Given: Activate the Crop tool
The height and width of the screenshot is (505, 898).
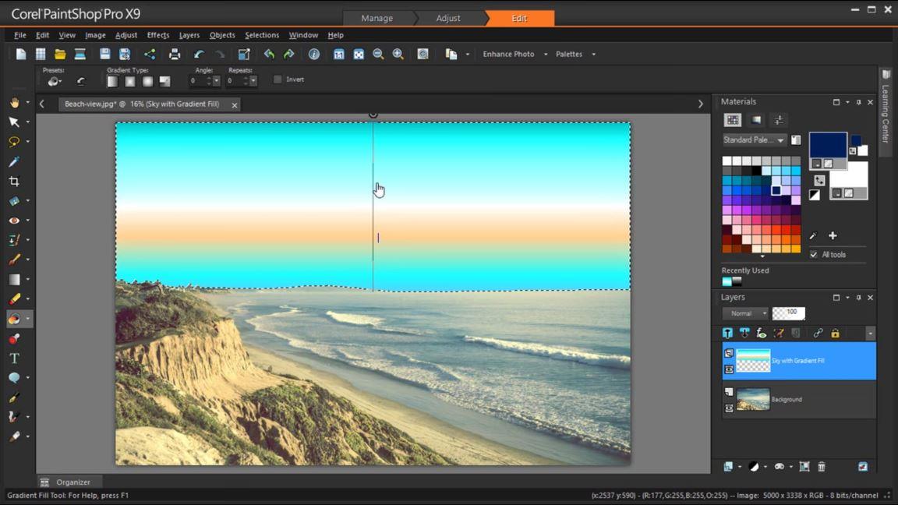Looking at the screenshot, I should click(14, 181).
